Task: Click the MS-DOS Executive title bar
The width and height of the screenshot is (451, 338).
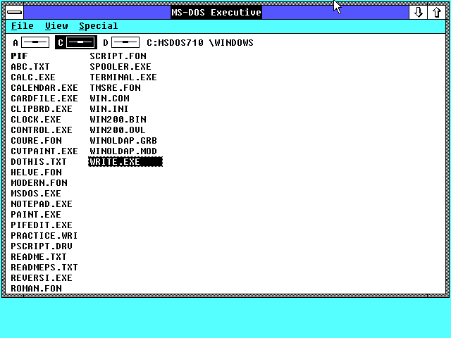Action: 216,13
